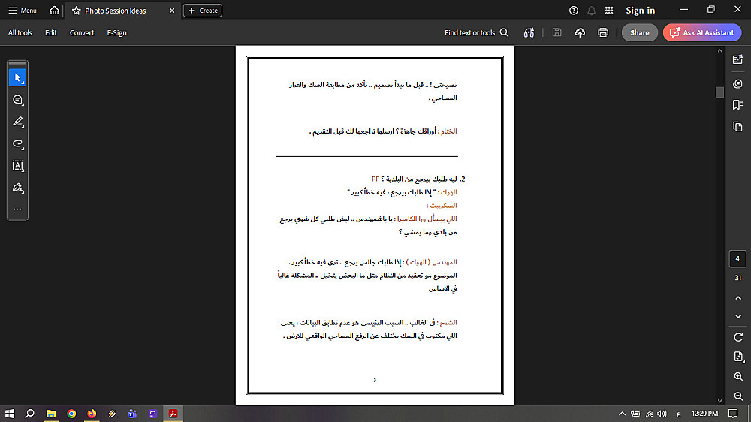Activate the Add text box tool
This screenshot has height=422, width=751.
click(x=18, y=166)
